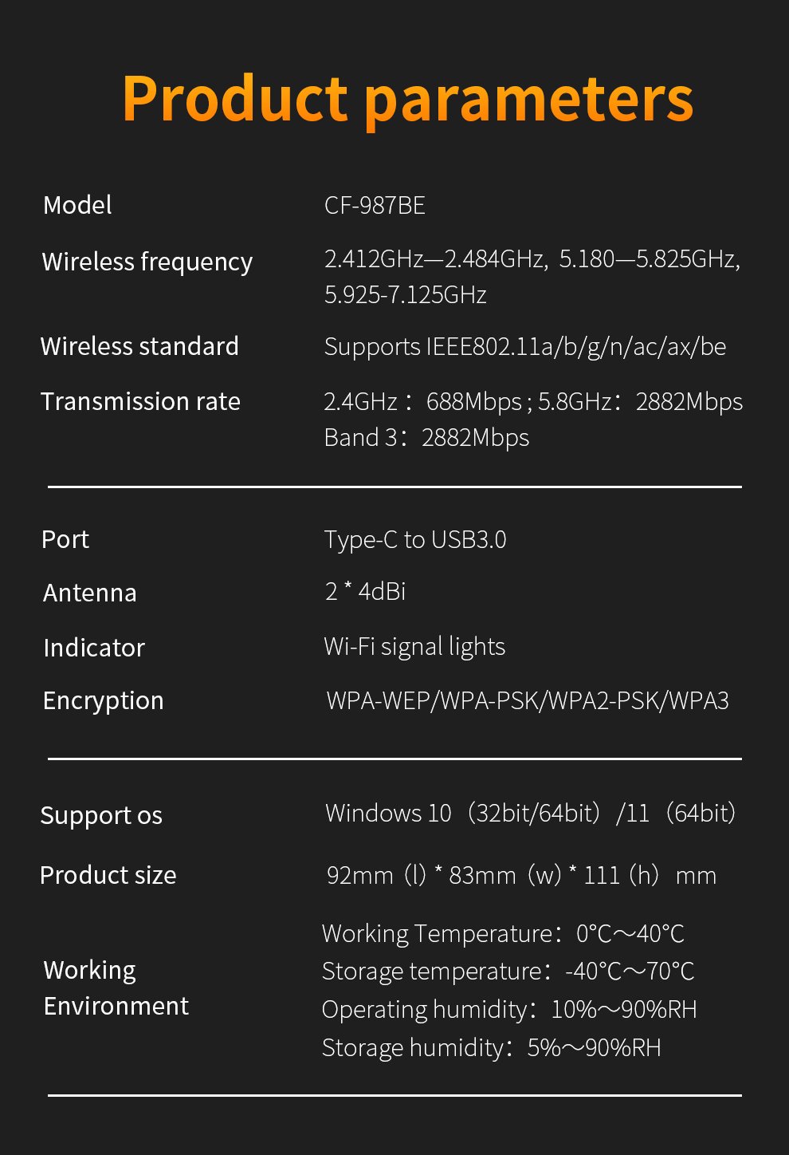Click the Transmission rate label
Image resolution: width=789 pixels, height=1155 pixels.
point(140,401)
